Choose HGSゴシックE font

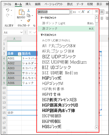66,126
